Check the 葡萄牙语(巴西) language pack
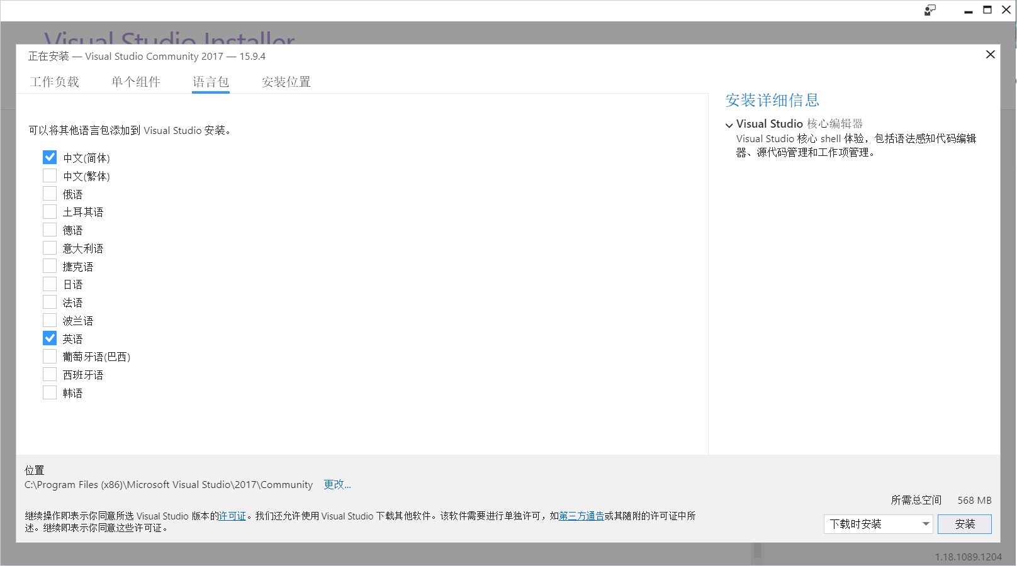Viewport: 1017px width, 566px height. click(50, 356)
